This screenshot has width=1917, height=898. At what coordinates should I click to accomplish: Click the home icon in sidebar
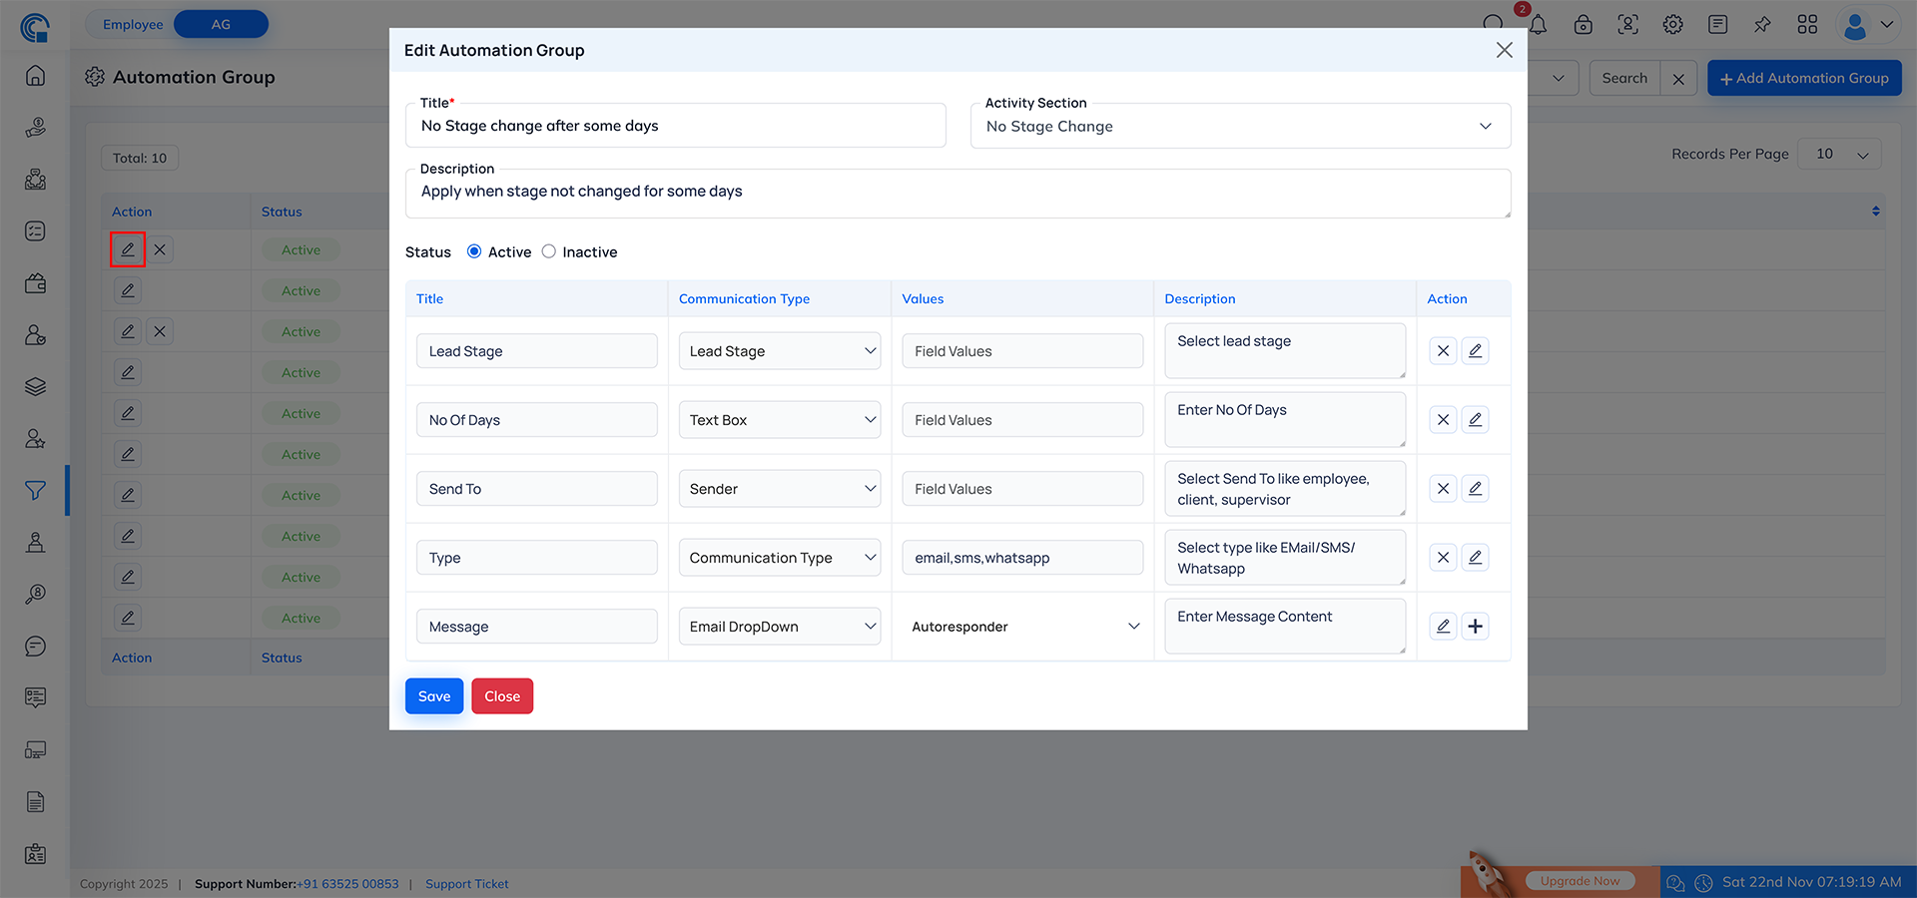(x=35, y=76)
